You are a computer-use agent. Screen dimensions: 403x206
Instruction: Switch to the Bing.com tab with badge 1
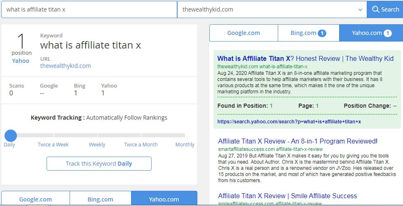[x=308, y=33]
